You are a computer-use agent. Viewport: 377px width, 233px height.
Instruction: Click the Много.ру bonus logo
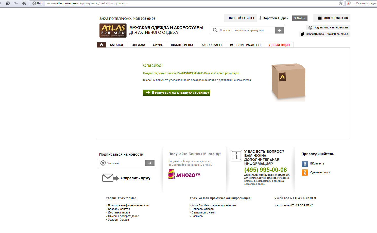point(184,174)
